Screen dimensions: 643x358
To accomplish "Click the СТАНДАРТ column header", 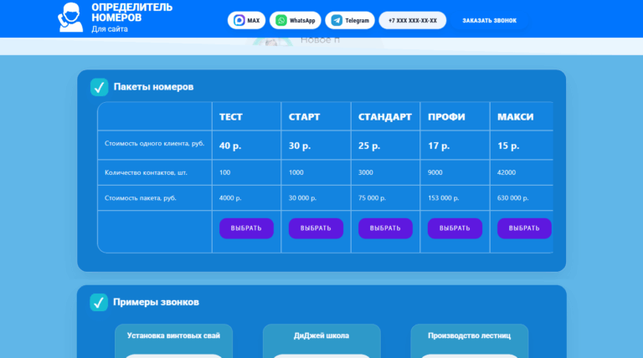I will pyautogui.click(x=384, y=117).
